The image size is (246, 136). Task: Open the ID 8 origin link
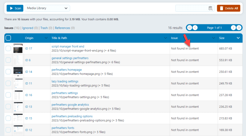tap(28, 60)
